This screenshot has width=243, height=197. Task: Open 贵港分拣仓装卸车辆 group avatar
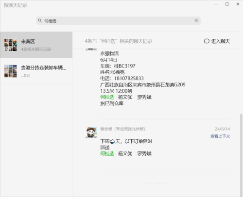[x=11, y=71]
